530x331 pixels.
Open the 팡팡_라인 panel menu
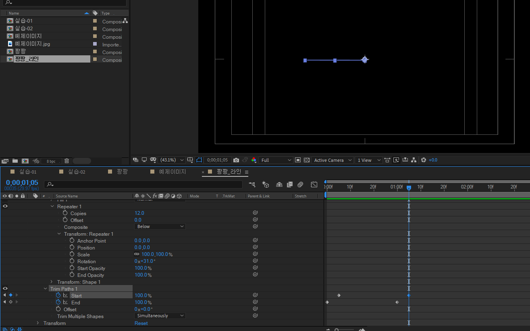pos(247,172)
